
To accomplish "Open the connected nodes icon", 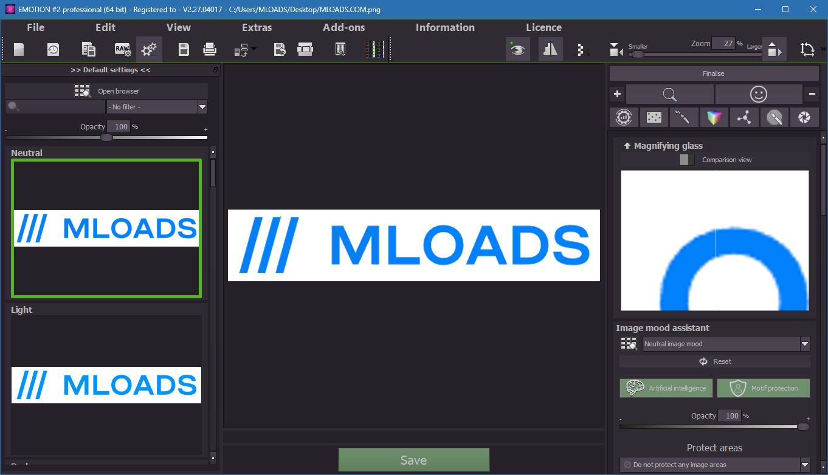I will point(744,117).
